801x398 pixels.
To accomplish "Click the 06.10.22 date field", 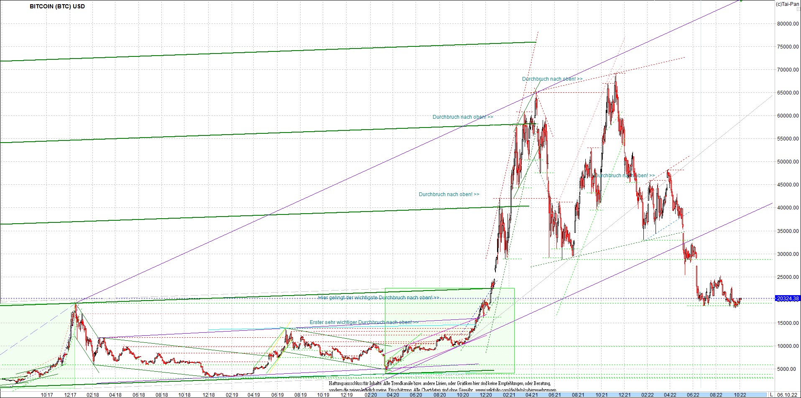I will pyautogui.click(x=787, y=395).
